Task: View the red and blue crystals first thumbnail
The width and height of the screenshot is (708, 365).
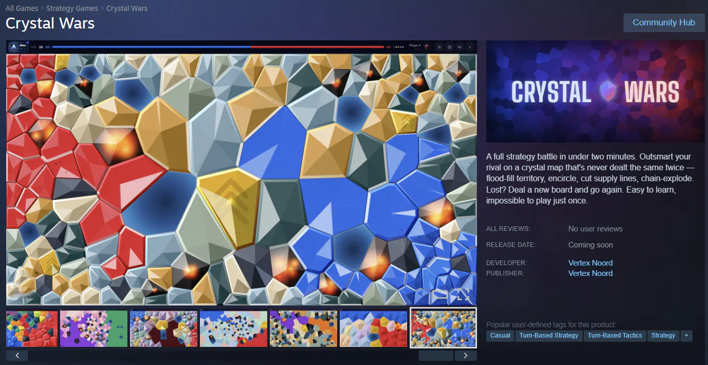Action: pyautogui.click(x=32, y=329)
